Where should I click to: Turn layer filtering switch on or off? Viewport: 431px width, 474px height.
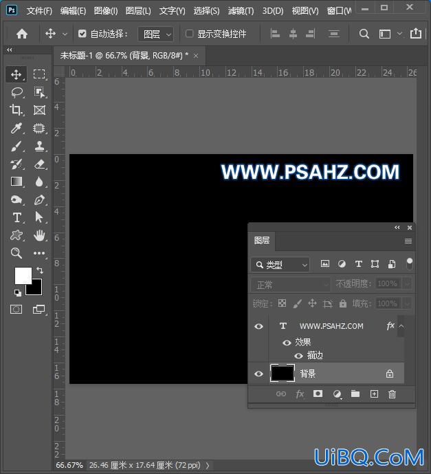point(409,263)
